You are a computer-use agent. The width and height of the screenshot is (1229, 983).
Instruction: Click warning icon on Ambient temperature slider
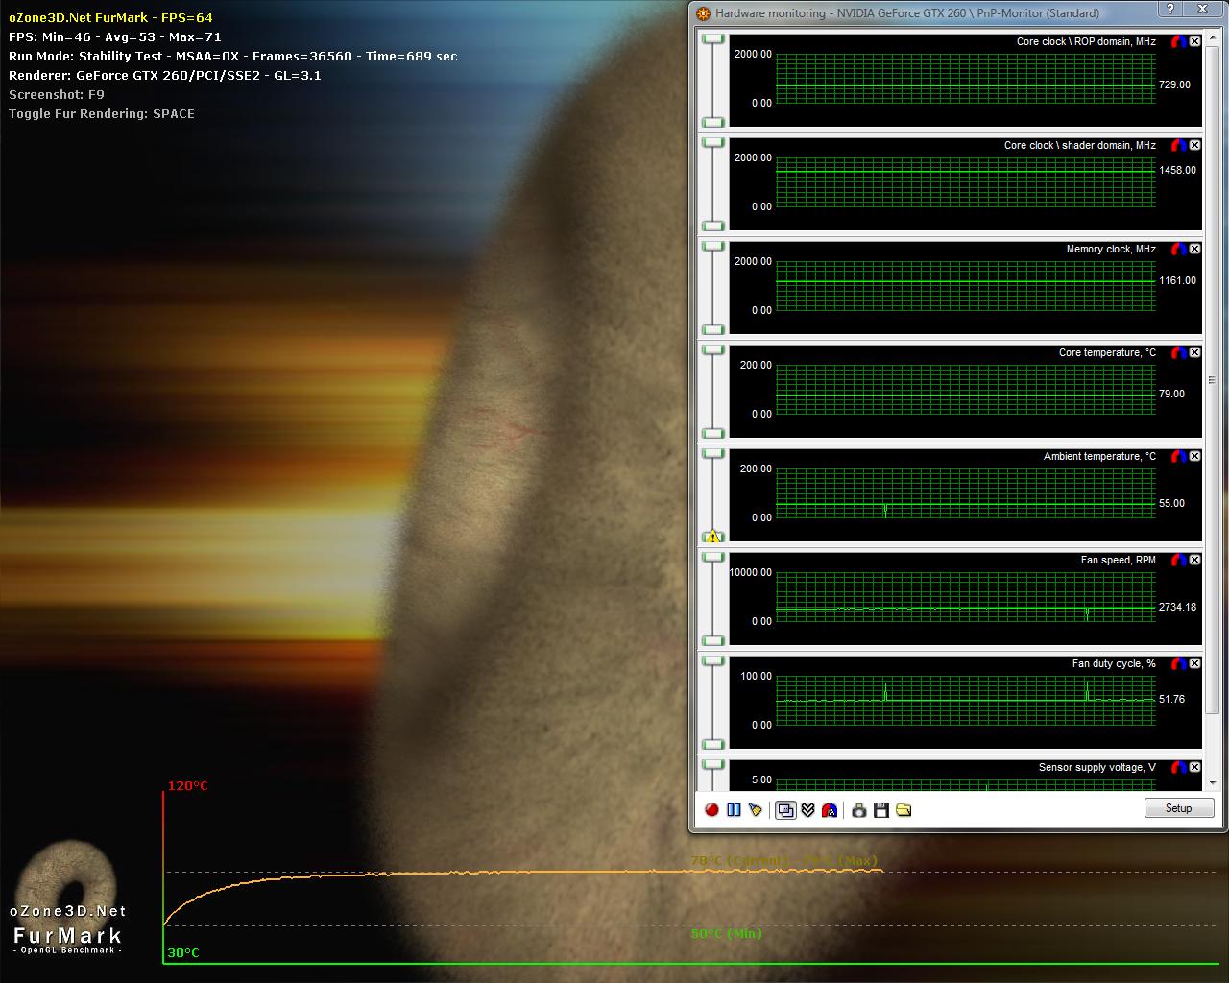point(712,537)
